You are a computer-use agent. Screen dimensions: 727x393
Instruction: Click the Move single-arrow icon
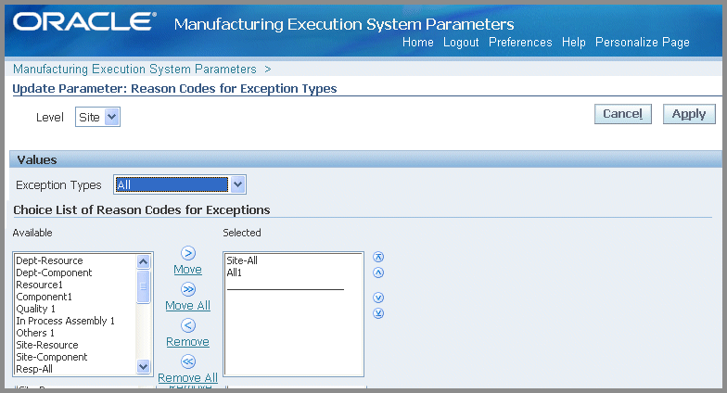(187, 253)
